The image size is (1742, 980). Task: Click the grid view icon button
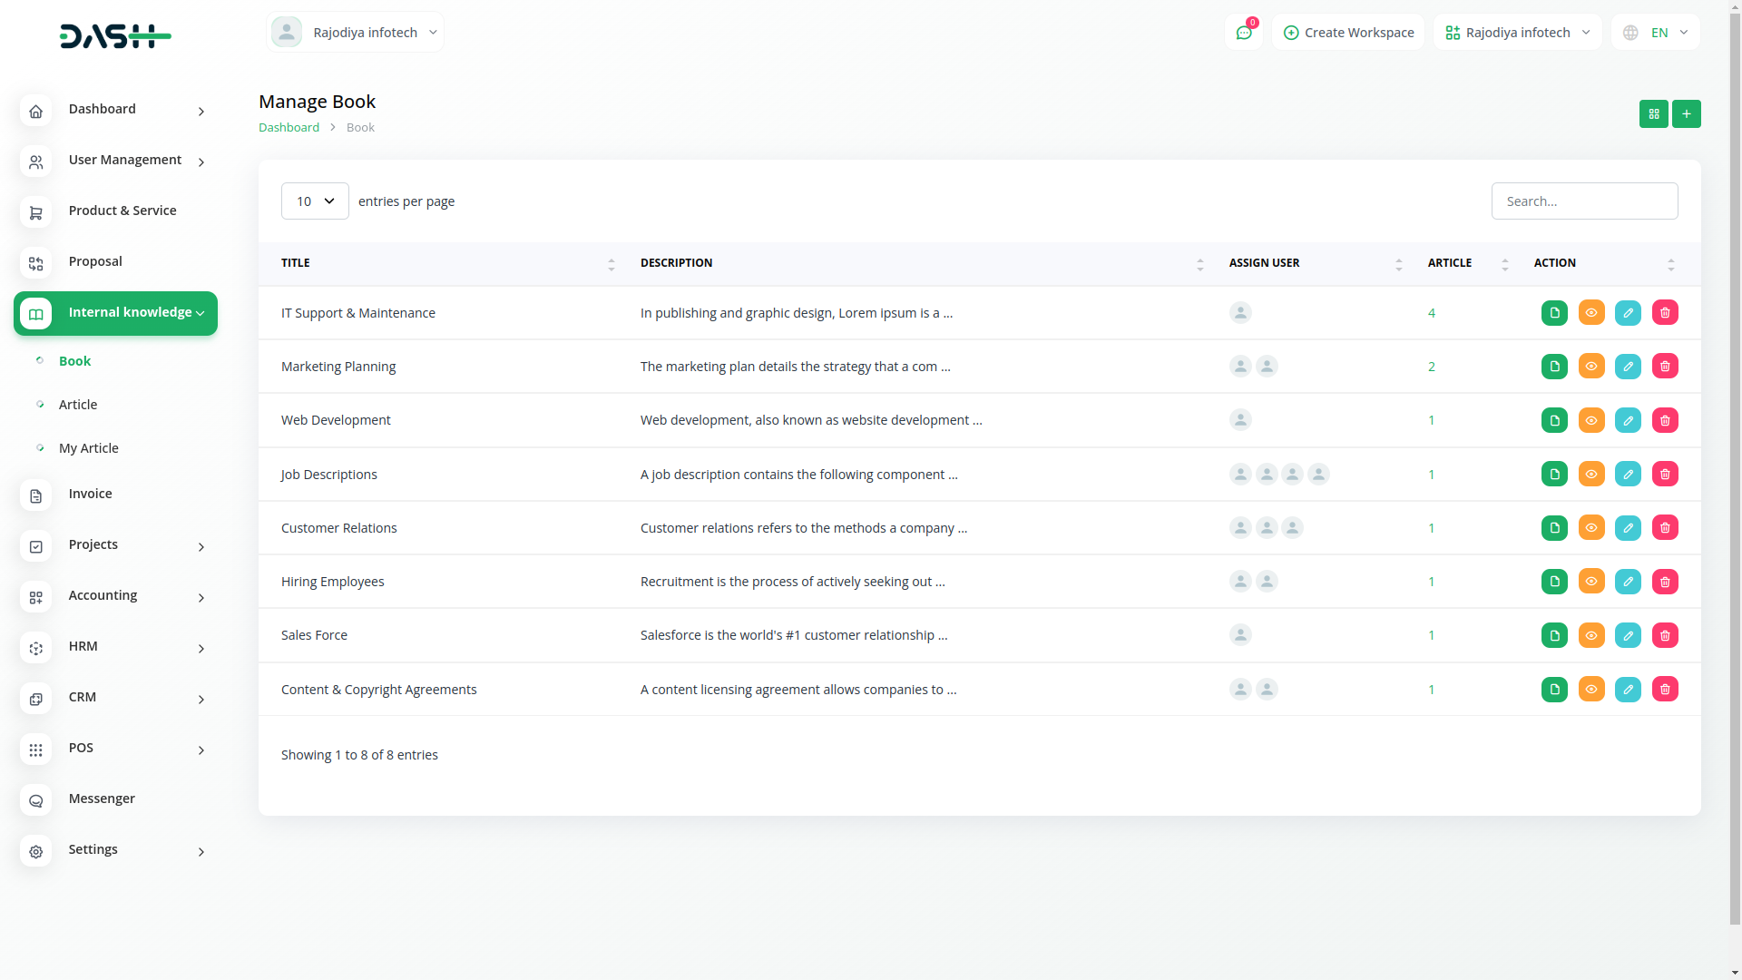[1653, 113]
